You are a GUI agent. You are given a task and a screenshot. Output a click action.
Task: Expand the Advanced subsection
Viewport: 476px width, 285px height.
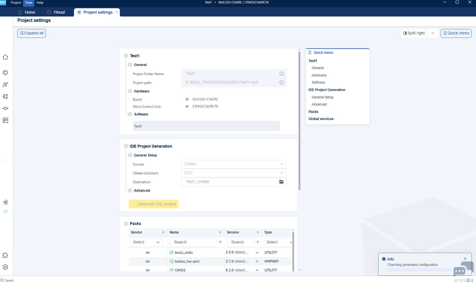(x=130, y=191)
